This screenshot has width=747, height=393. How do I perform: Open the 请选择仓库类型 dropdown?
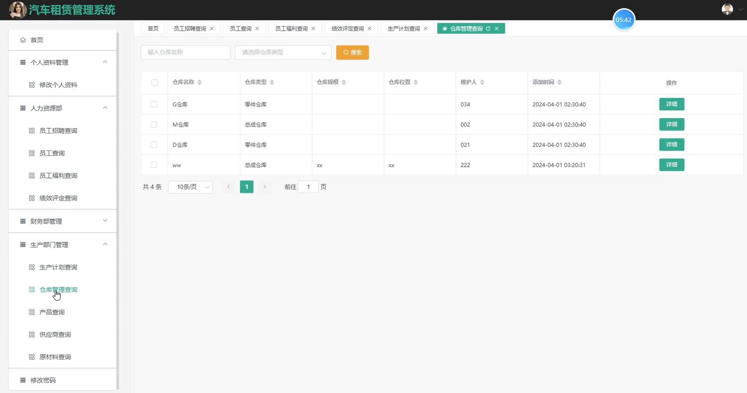283,52
